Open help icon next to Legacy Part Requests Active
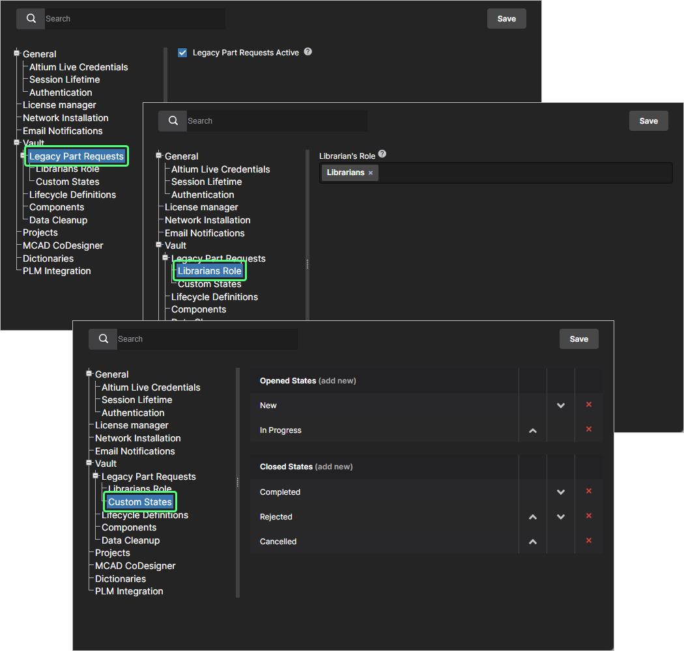Image resolution: width=684 pixels, height=651 pixels. click(x=308, y=52)
